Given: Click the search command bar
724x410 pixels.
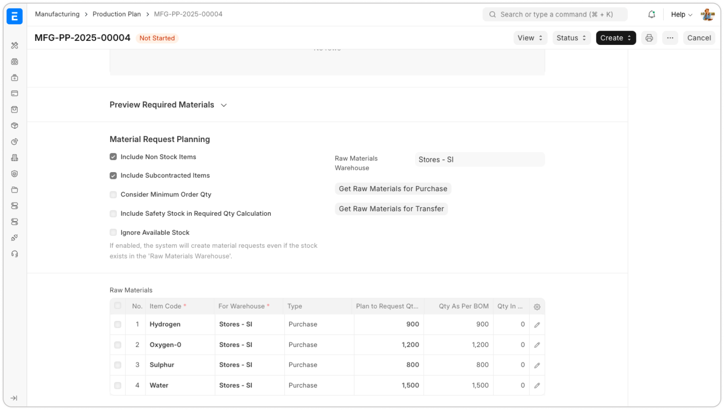Looking at the screenshot, I should coord(555,14).
